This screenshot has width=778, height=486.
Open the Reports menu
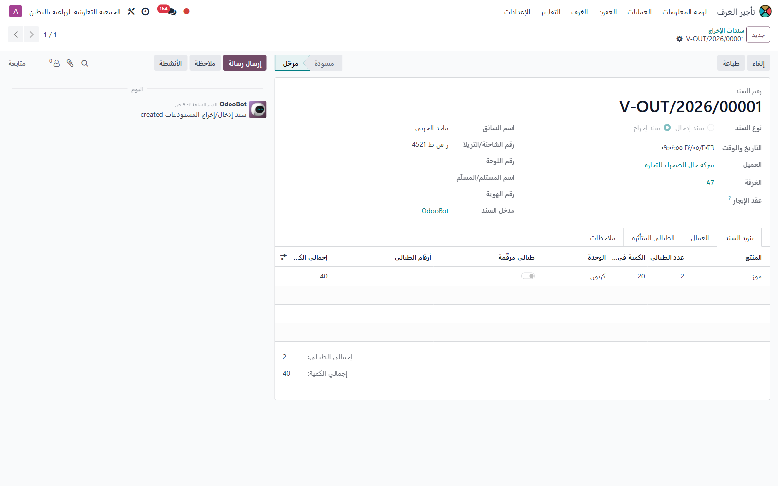550,12
